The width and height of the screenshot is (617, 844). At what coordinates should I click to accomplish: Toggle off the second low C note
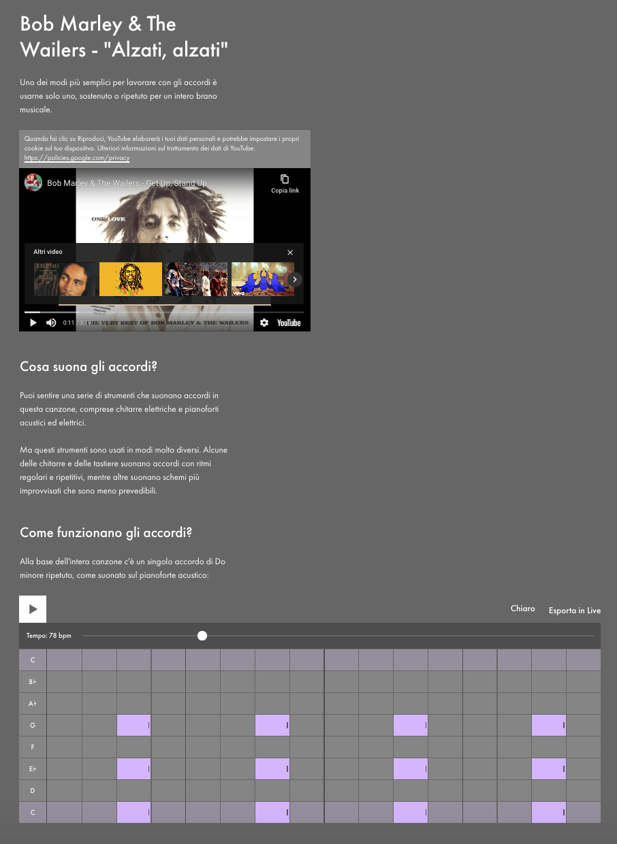(x=272, y=813)
